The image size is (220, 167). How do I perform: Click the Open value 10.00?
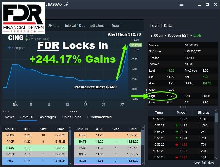point(170,90)
